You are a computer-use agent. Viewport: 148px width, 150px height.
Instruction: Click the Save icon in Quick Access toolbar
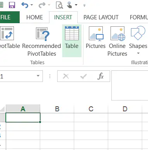[12, 5]
